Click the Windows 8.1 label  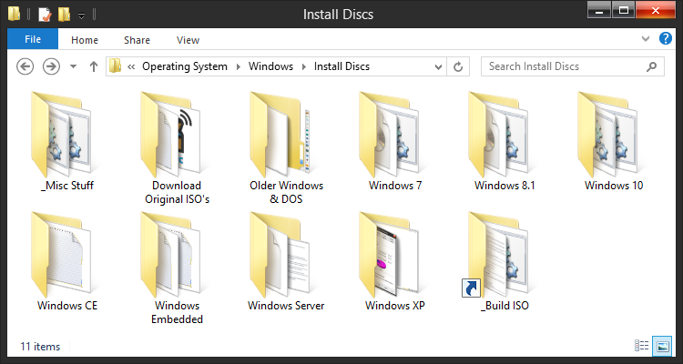(x=505, y=185)
